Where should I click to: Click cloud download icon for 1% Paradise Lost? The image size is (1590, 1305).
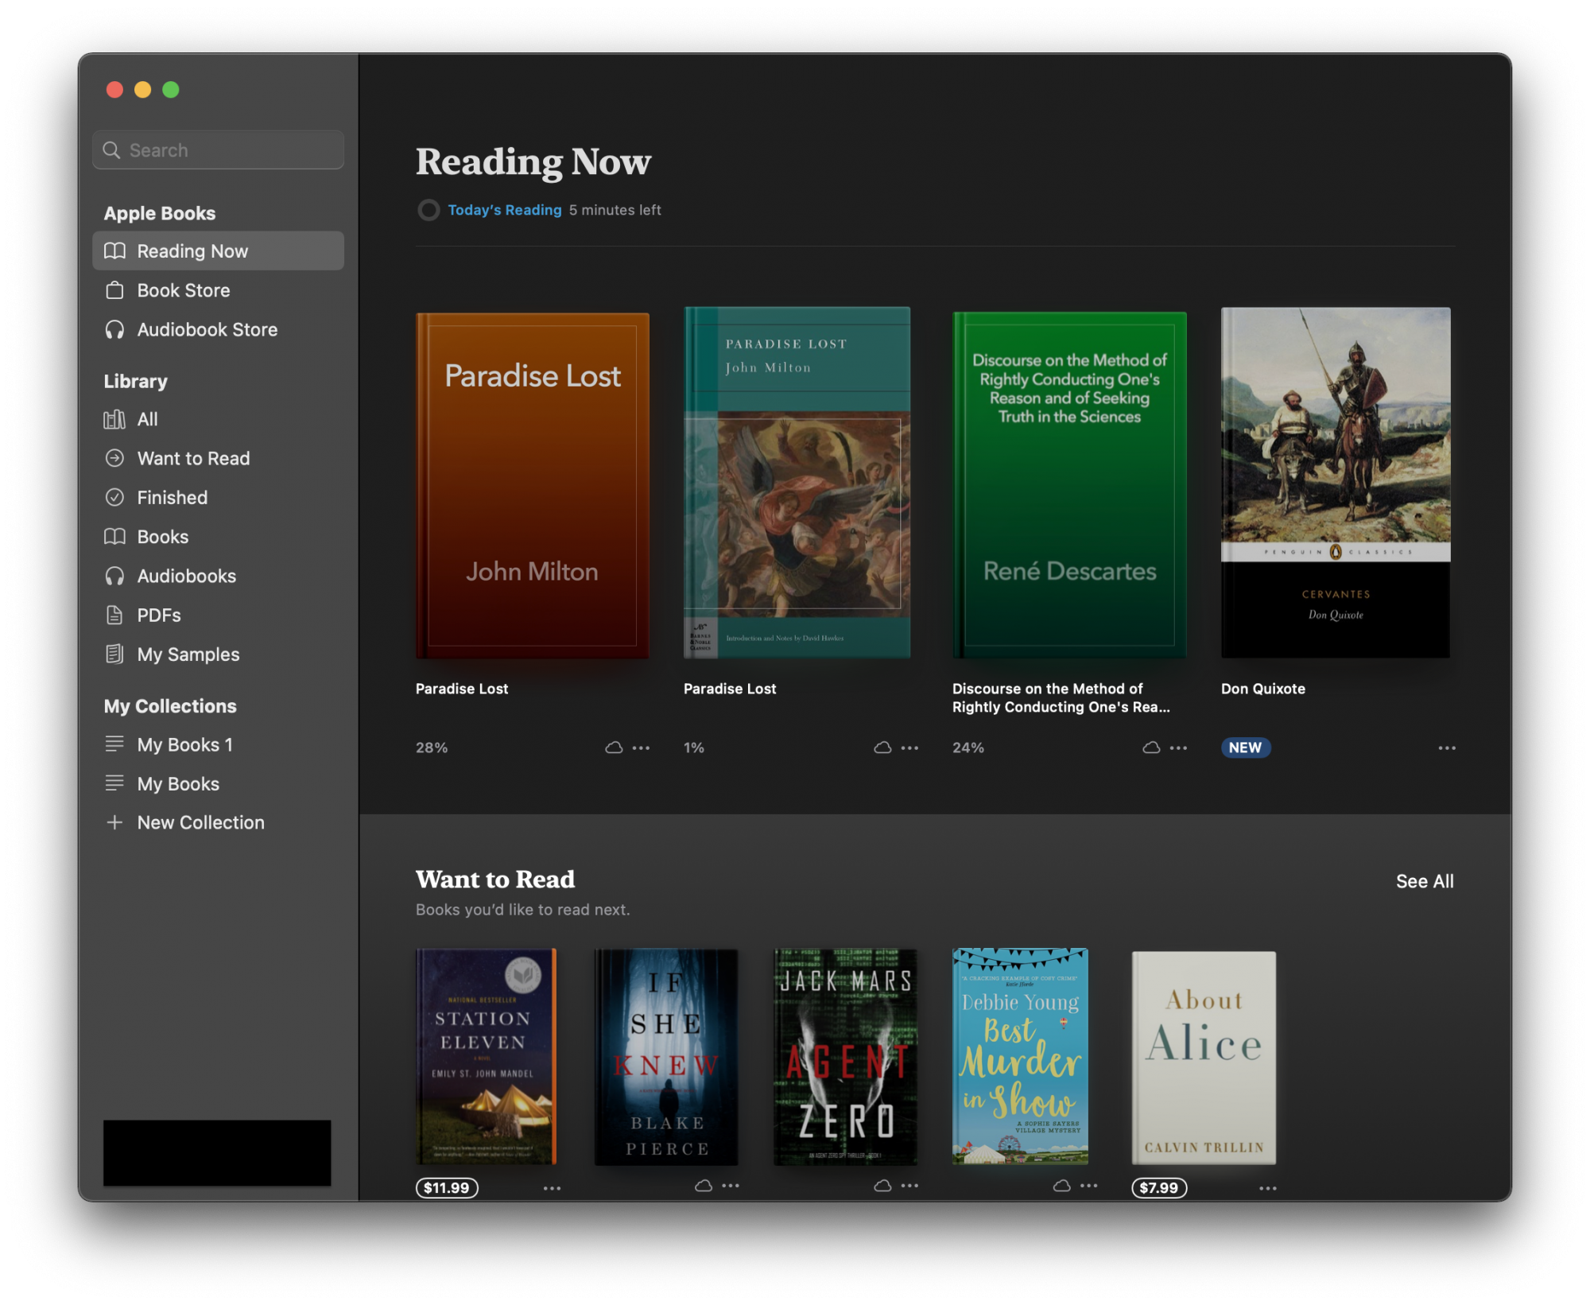tap(882, 748)
